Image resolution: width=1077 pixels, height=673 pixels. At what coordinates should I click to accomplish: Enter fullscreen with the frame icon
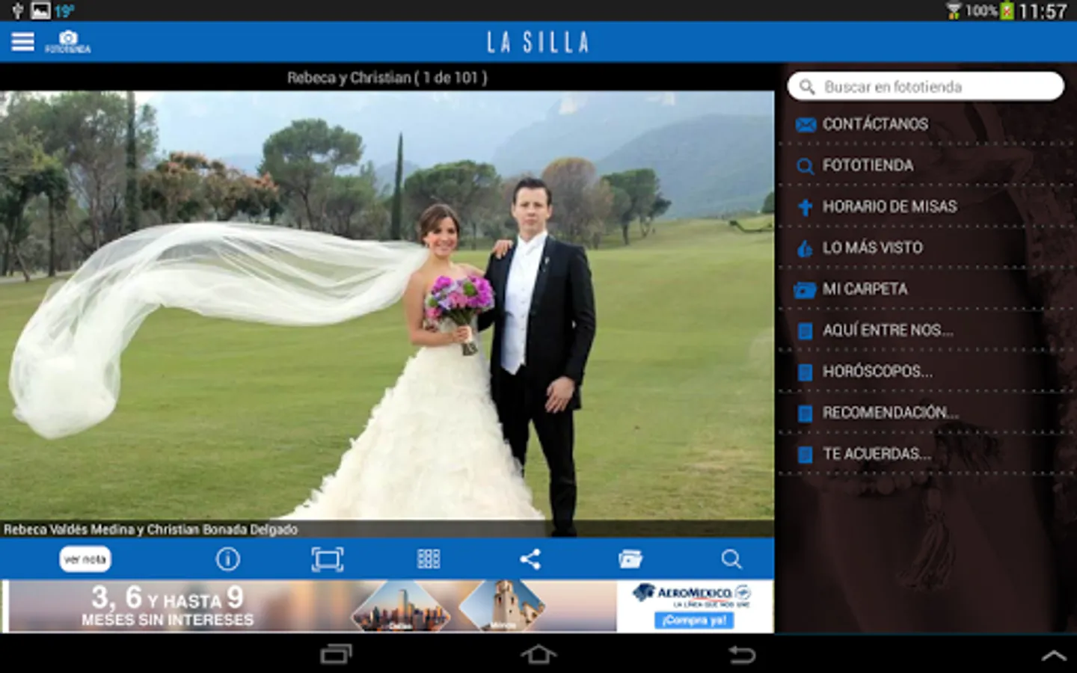tap(328, 559)
